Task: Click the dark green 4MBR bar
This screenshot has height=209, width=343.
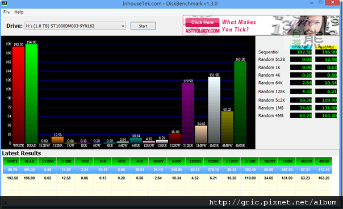Action: point(240,102)
